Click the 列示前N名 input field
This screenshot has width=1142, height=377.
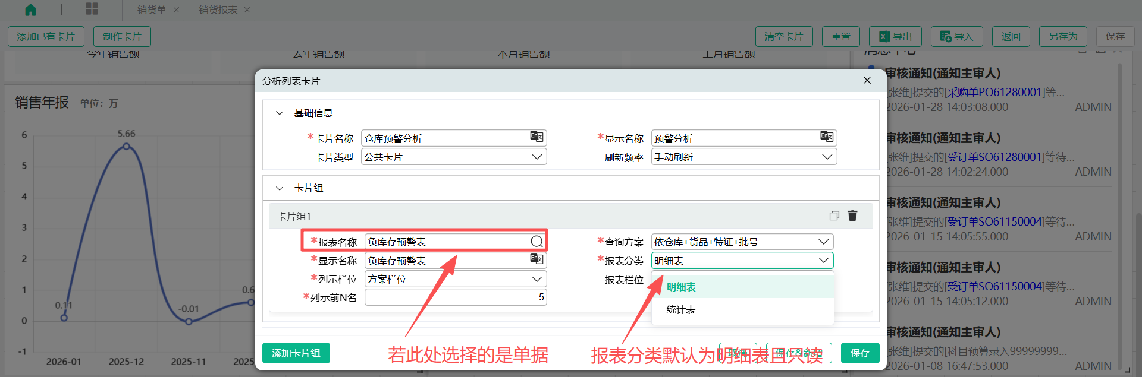pyautogui.click(x=455, y=297)
